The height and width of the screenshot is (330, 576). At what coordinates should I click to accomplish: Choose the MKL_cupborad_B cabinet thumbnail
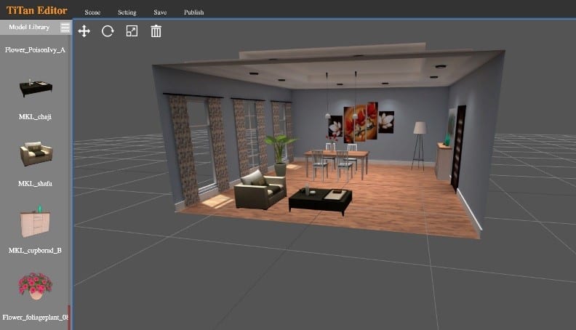click(x=35, y=222)
